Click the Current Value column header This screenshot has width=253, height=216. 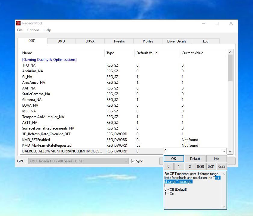[192, 53]
